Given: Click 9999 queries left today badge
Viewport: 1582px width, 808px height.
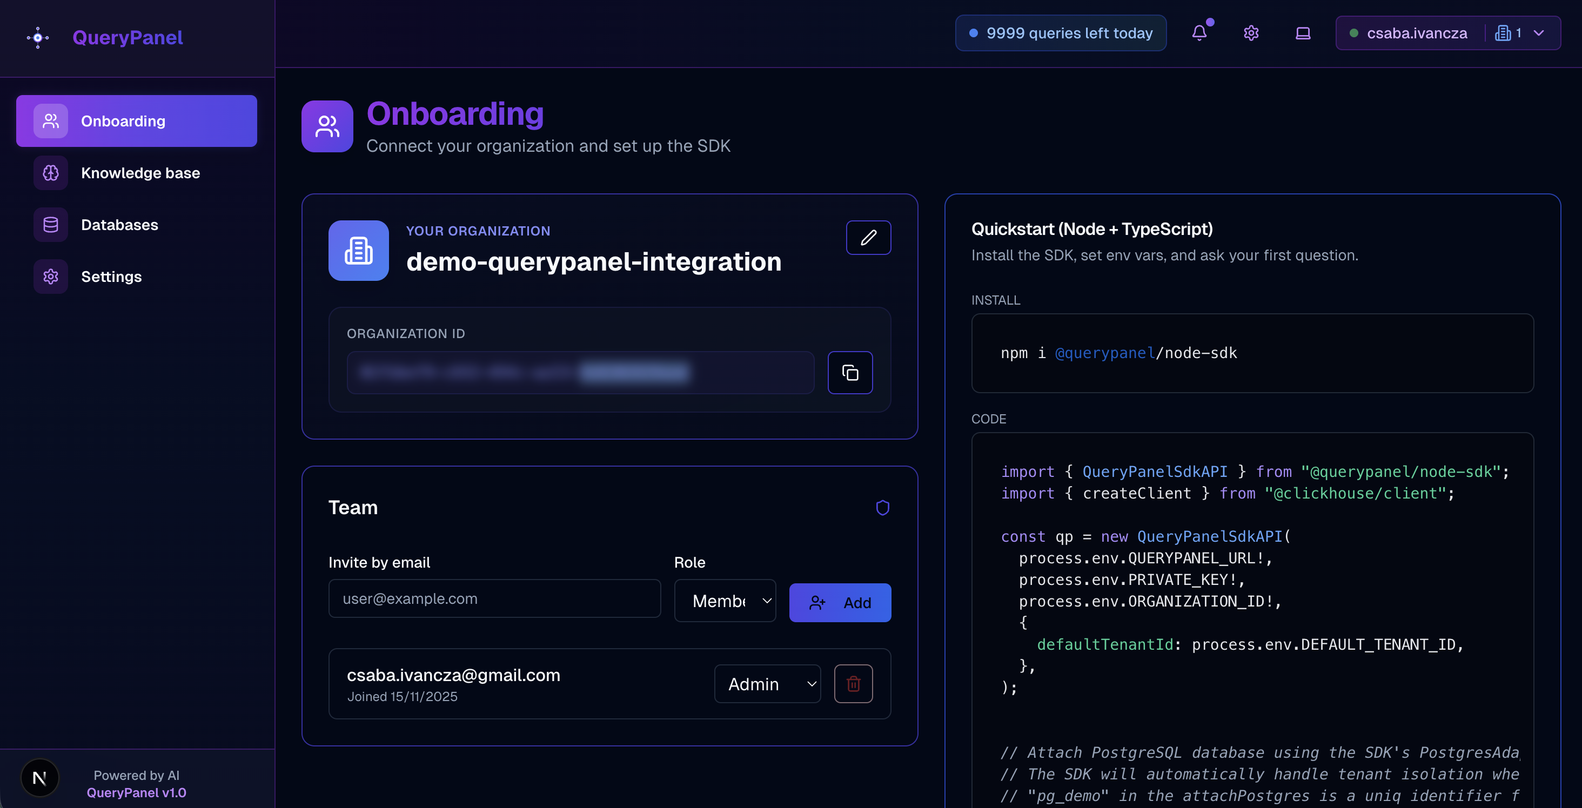Looking at the screenshot, I should [1061, 33].
